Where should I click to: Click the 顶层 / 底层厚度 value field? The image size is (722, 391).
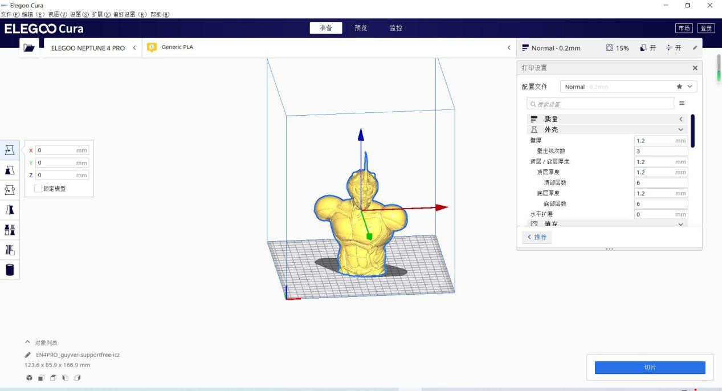(661, 161)
